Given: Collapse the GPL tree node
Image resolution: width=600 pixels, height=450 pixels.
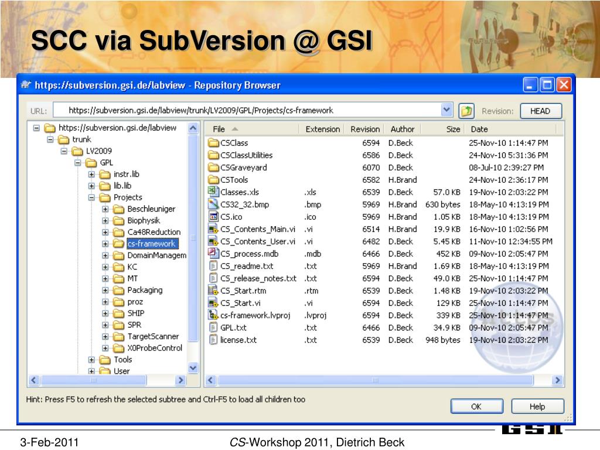Looking at the screenshot, I should (x=78, y=163).
